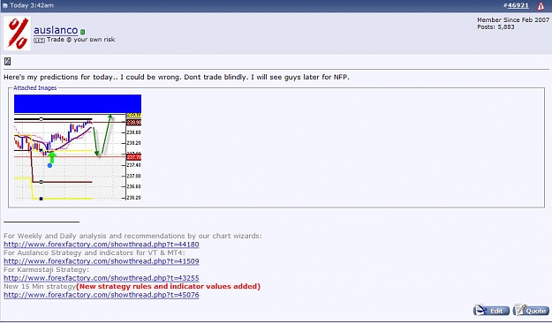
Task: Open showthread link t=44180
Action: click(102, 245)
